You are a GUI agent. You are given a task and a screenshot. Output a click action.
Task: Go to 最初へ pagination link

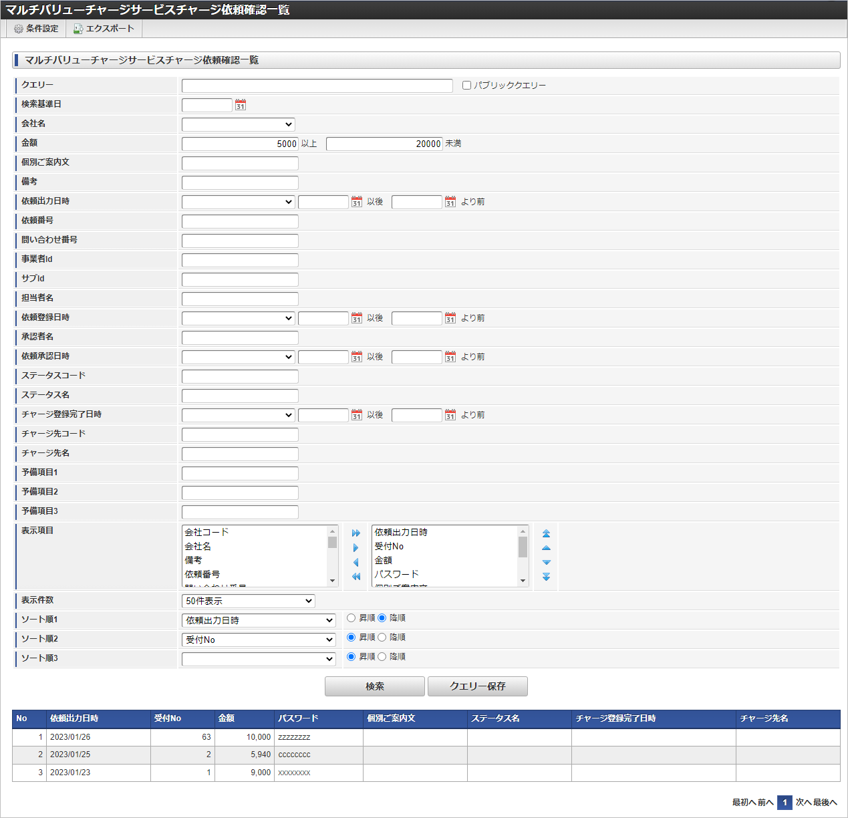click(x=744, y=803)
